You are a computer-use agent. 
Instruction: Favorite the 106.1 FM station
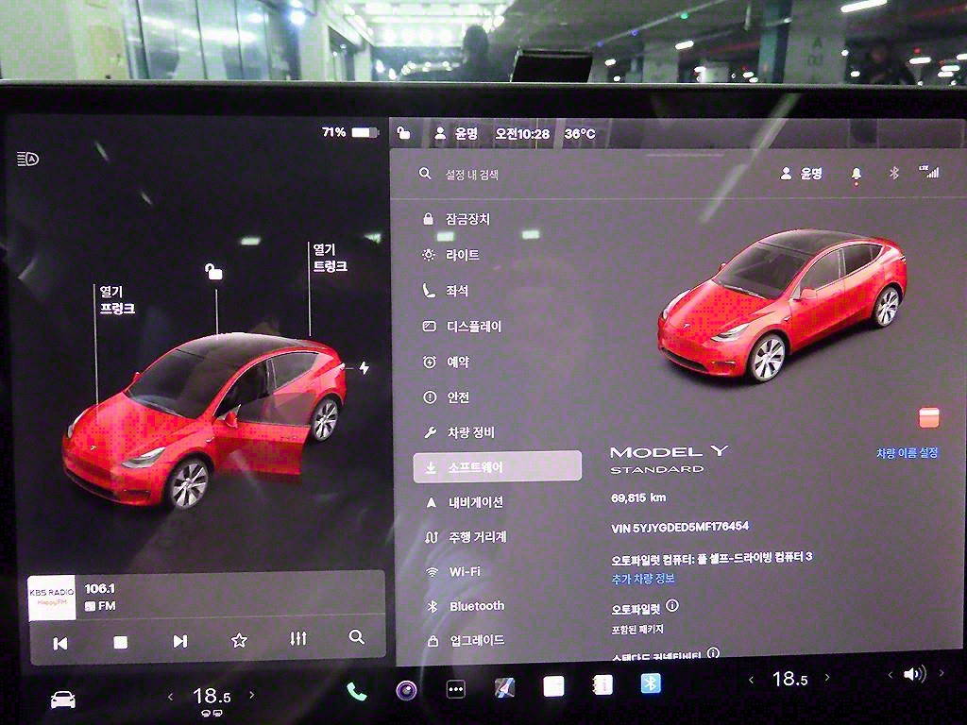[239, 641]
